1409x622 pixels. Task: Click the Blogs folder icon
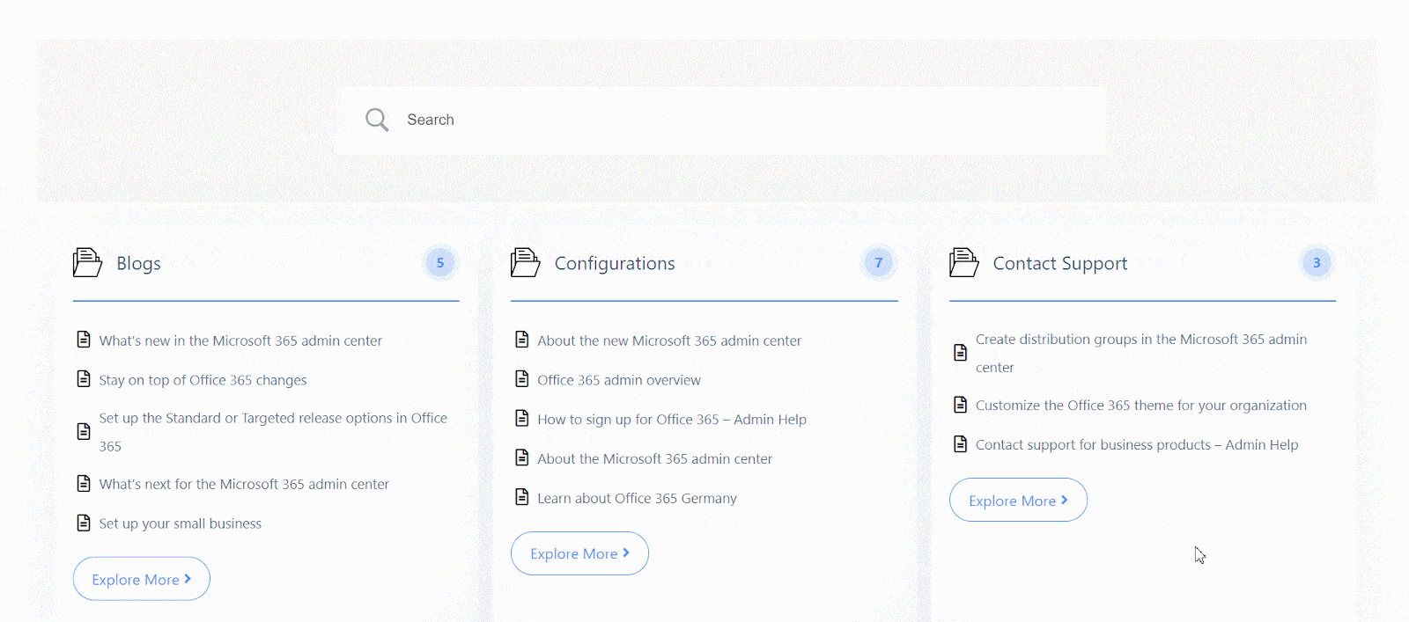87,262
